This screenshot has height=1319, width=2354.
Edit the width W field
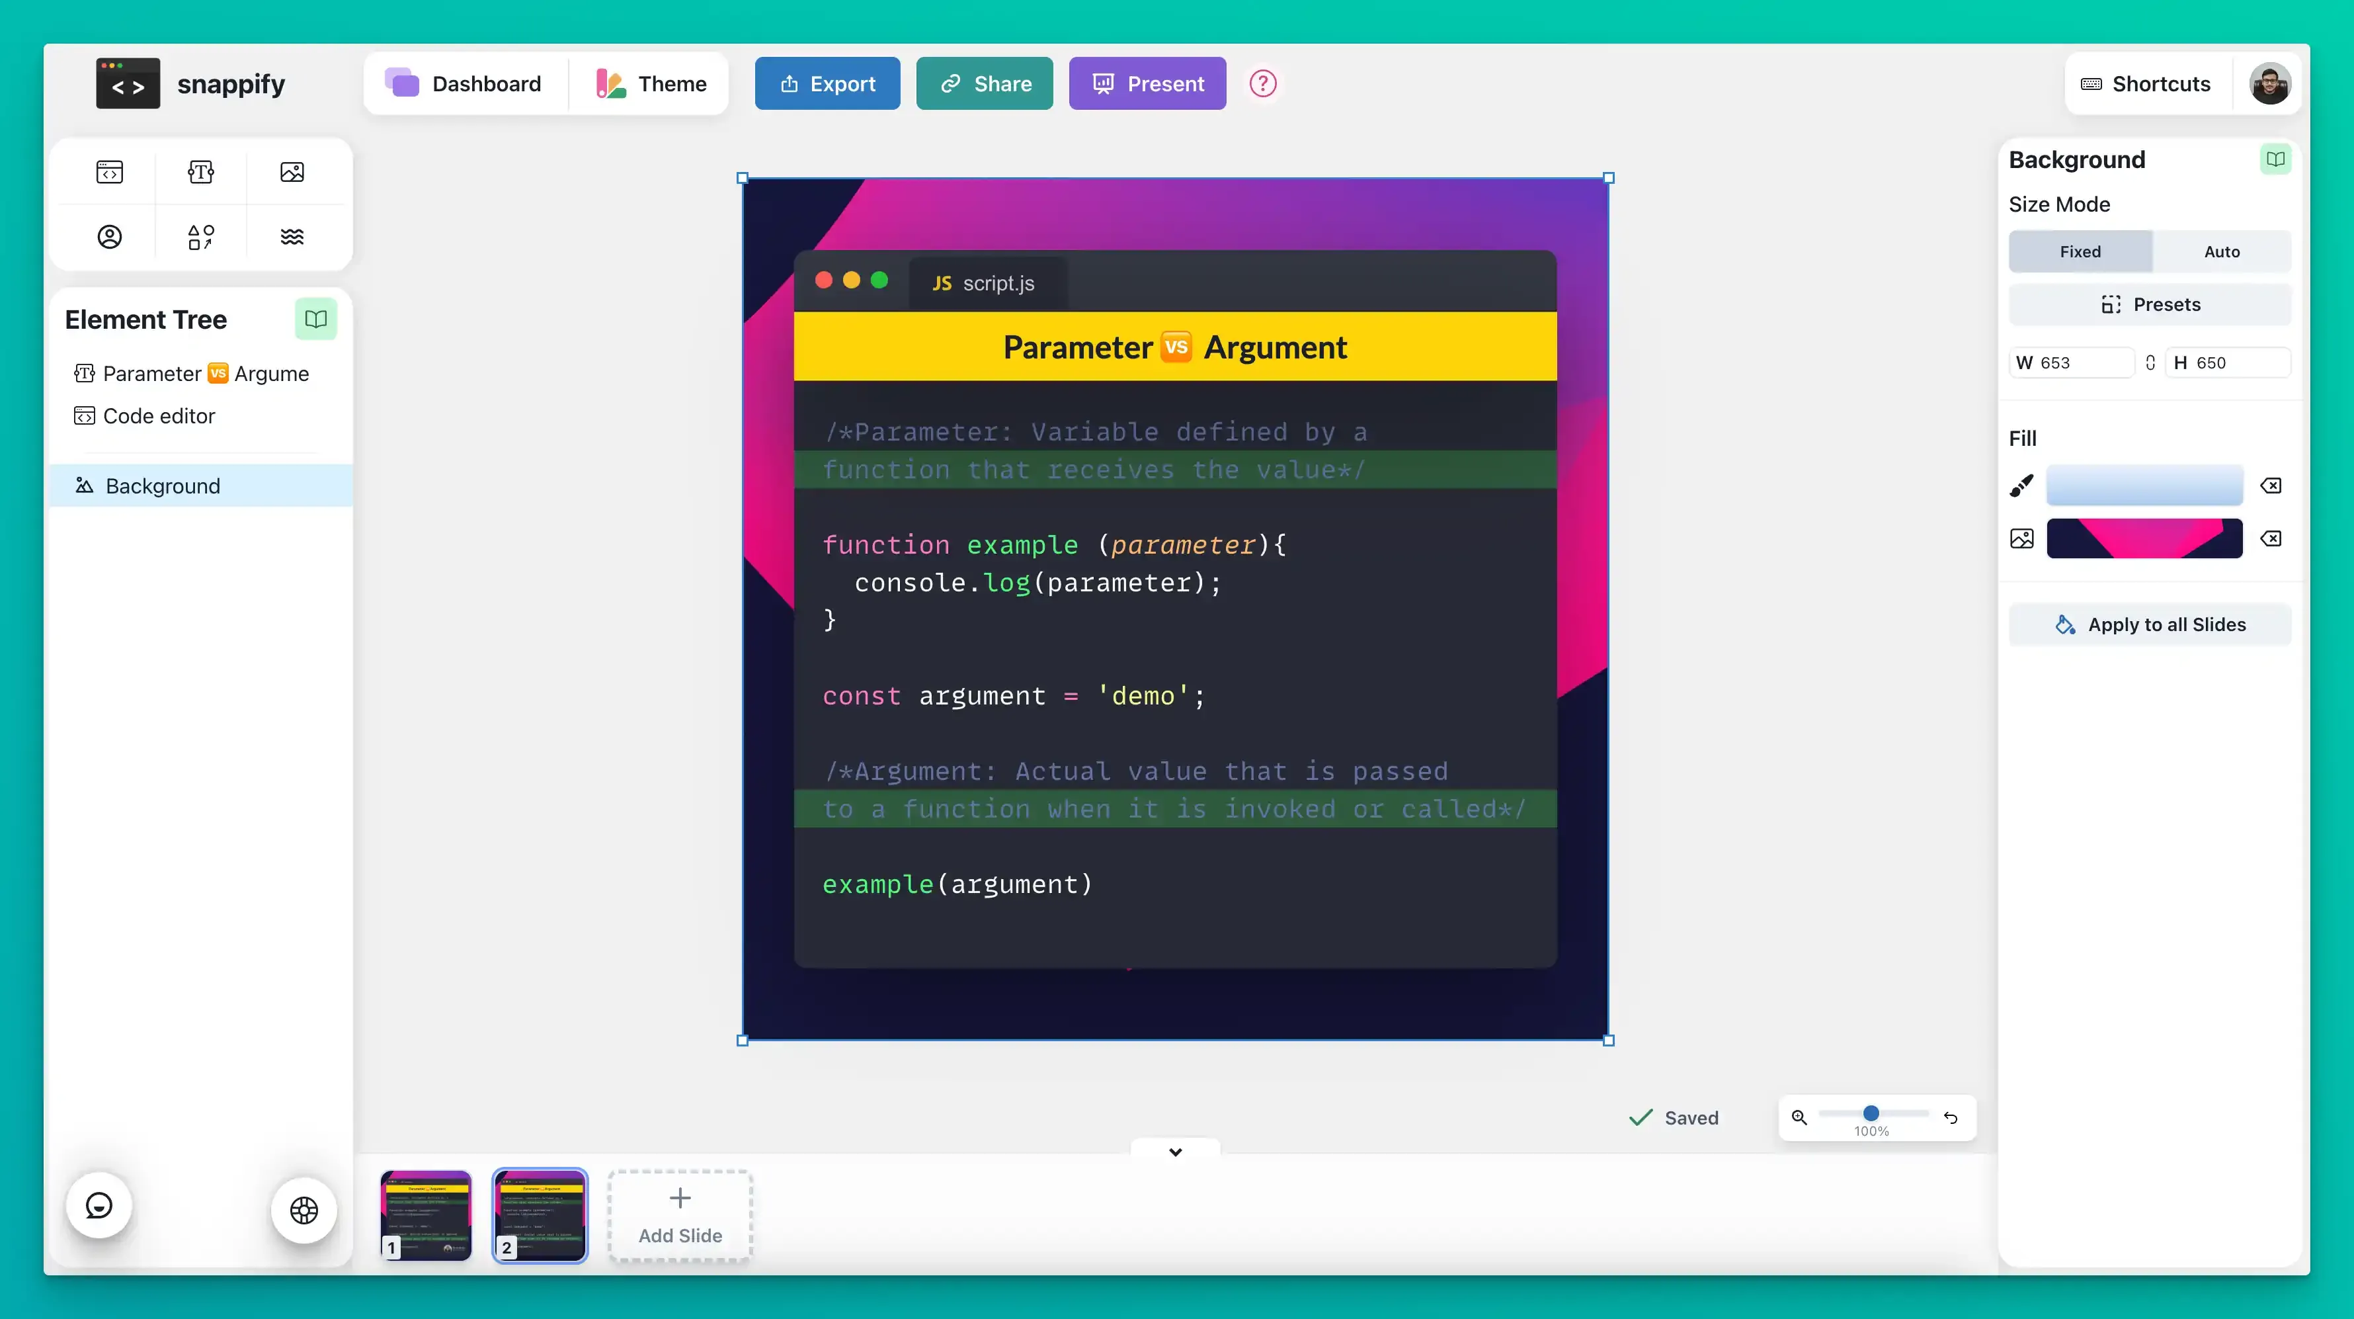click(x=2071, y=363)
